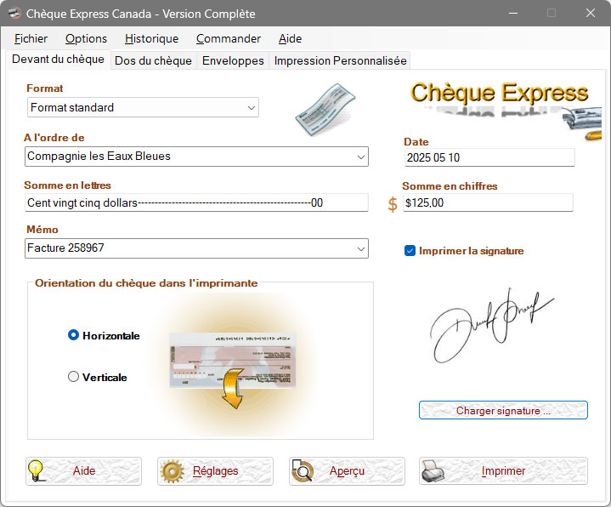The width and height of the screenshot is (611, 507).
Task: Click the signature preview image
Action: pyautogui.click(x=491, y=325)
